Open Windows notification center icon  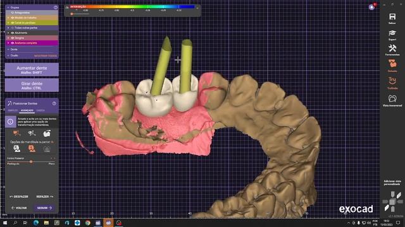[398, 223]
